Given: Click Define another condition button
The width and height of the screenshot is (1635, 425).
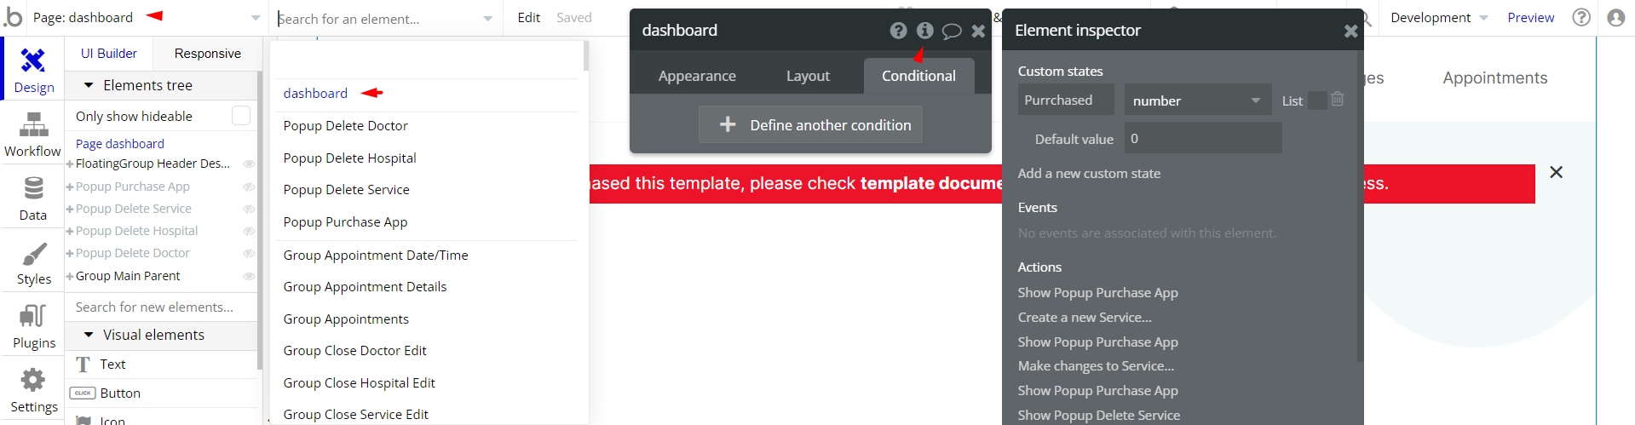Looking at the screenshot, I should click(810, 125).
